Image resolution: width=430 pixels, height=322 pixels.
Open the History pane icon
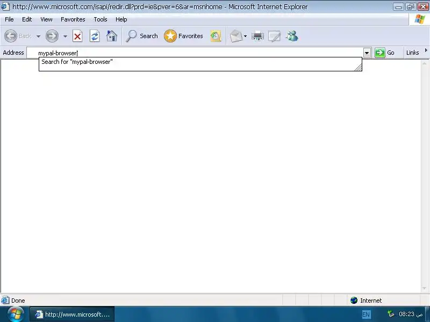click(x=216, y=36)
